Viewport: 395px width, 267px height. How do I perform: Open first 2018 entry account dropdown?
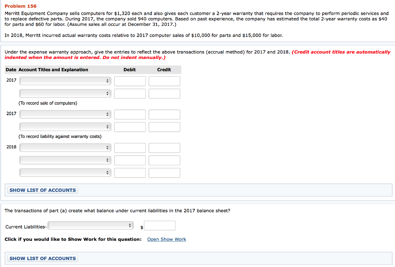(65, 148)
